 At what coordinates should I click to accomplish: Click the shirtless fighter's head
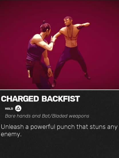click(x=68, y=22)
